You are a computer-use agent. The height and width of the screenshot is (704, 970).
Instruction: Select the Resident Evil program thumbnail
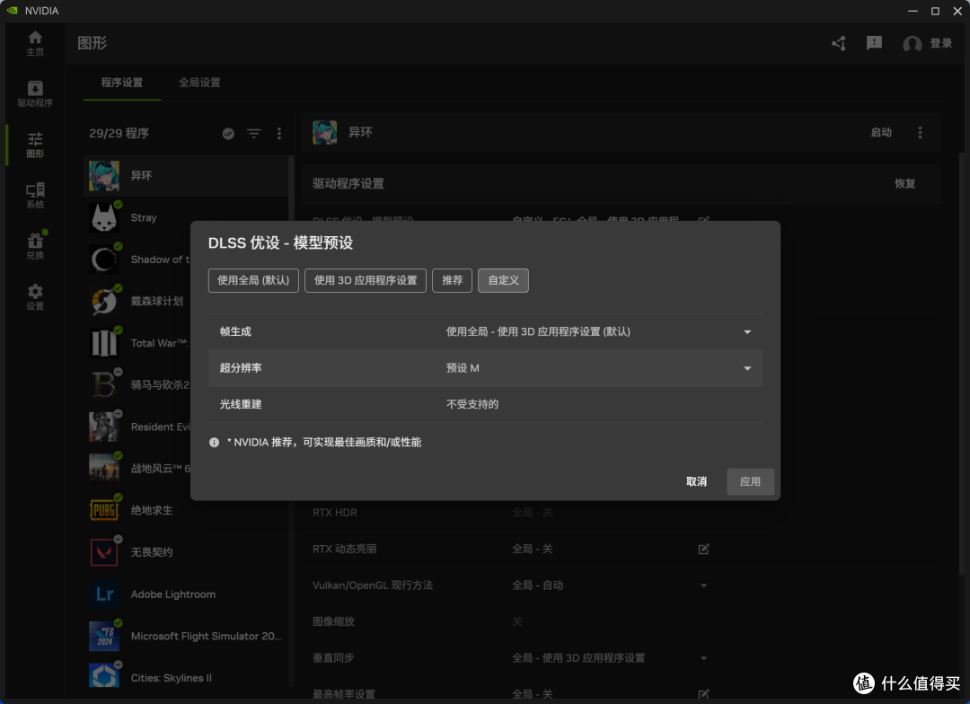(x=104, y=427)
